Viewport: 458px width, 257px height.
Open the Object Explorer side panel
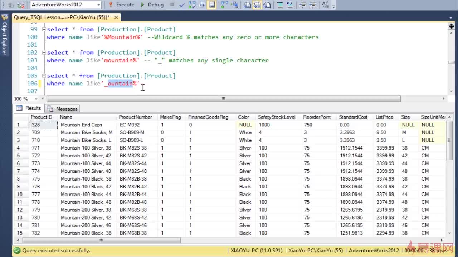(4, 36)
